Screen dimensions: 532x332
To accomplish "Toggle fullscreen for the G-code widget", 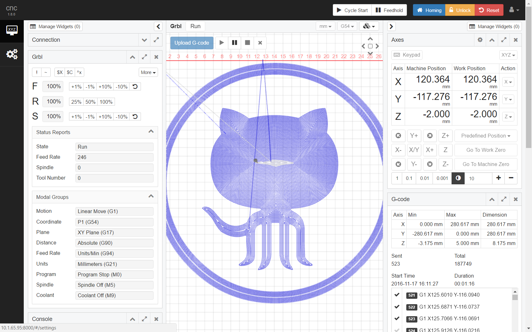I will [504, 199].
